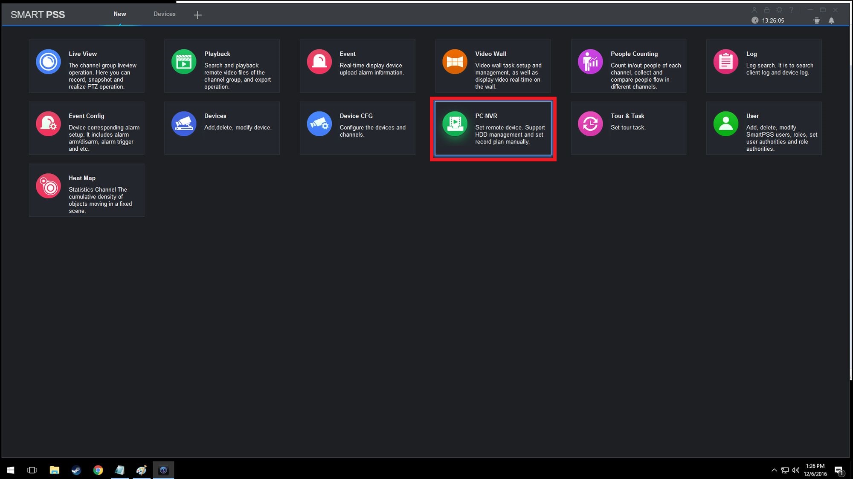The image size is (853, 479).
Task: Open the green PC-NVR icon
Action: click(x=455, y=124)
